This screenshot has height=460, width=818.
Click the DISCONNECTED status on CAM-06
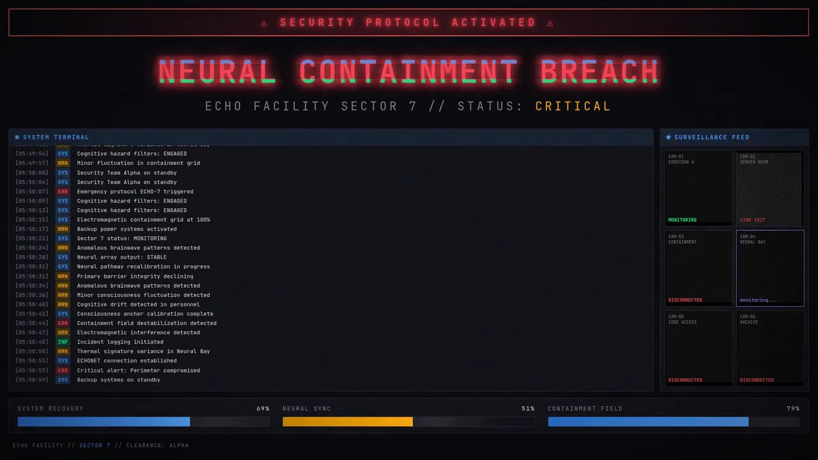757,380
